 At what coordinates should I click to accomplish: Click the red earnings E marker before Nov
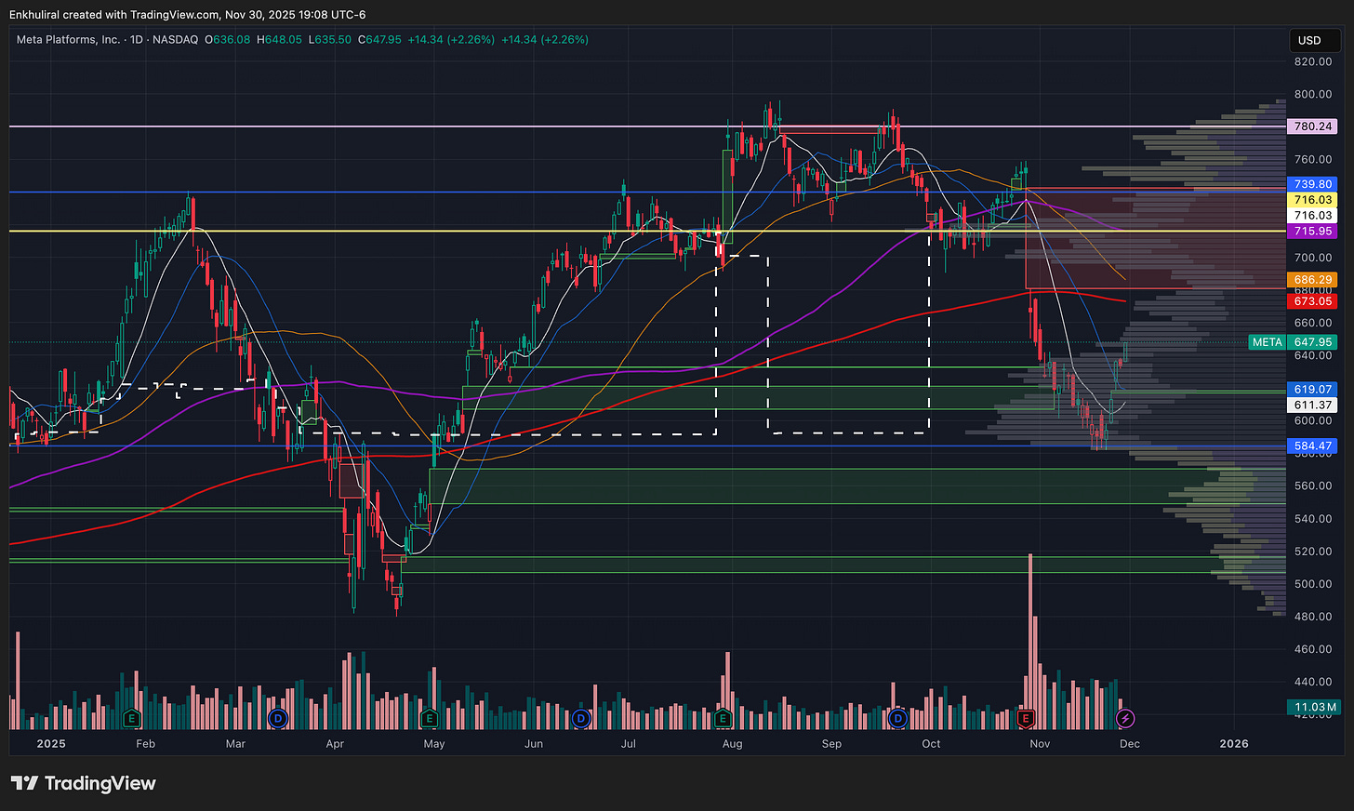pyautogui.click(x=1026, y=718)
